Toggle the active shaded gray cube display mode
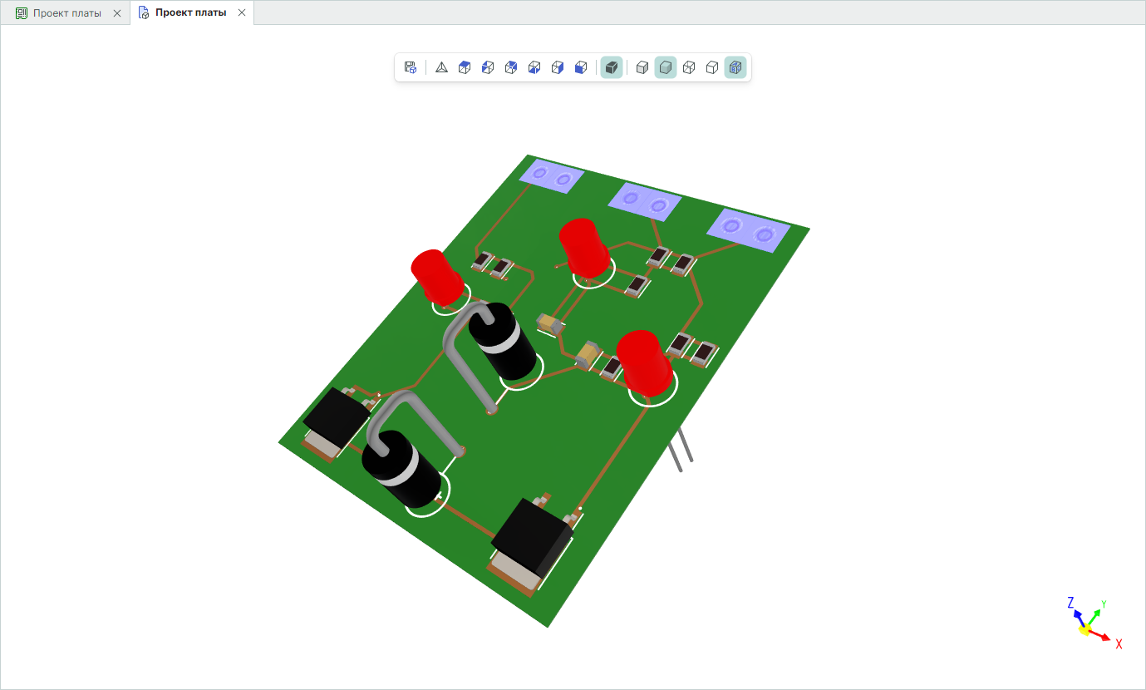Viewport: 1146px width, 690px height. click(x=666, y=67)
